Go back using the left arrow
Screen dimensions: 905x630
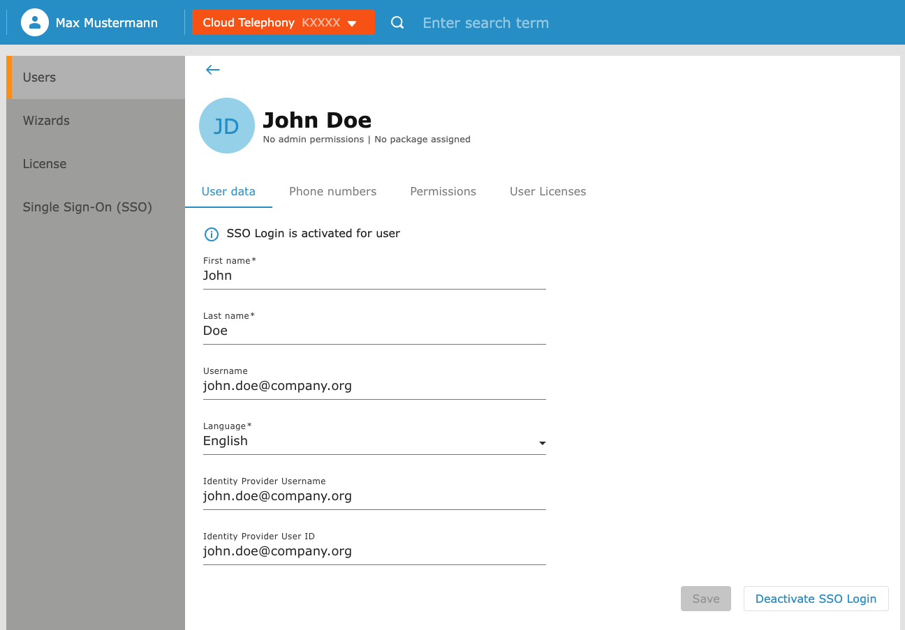(x=213, y=70)
